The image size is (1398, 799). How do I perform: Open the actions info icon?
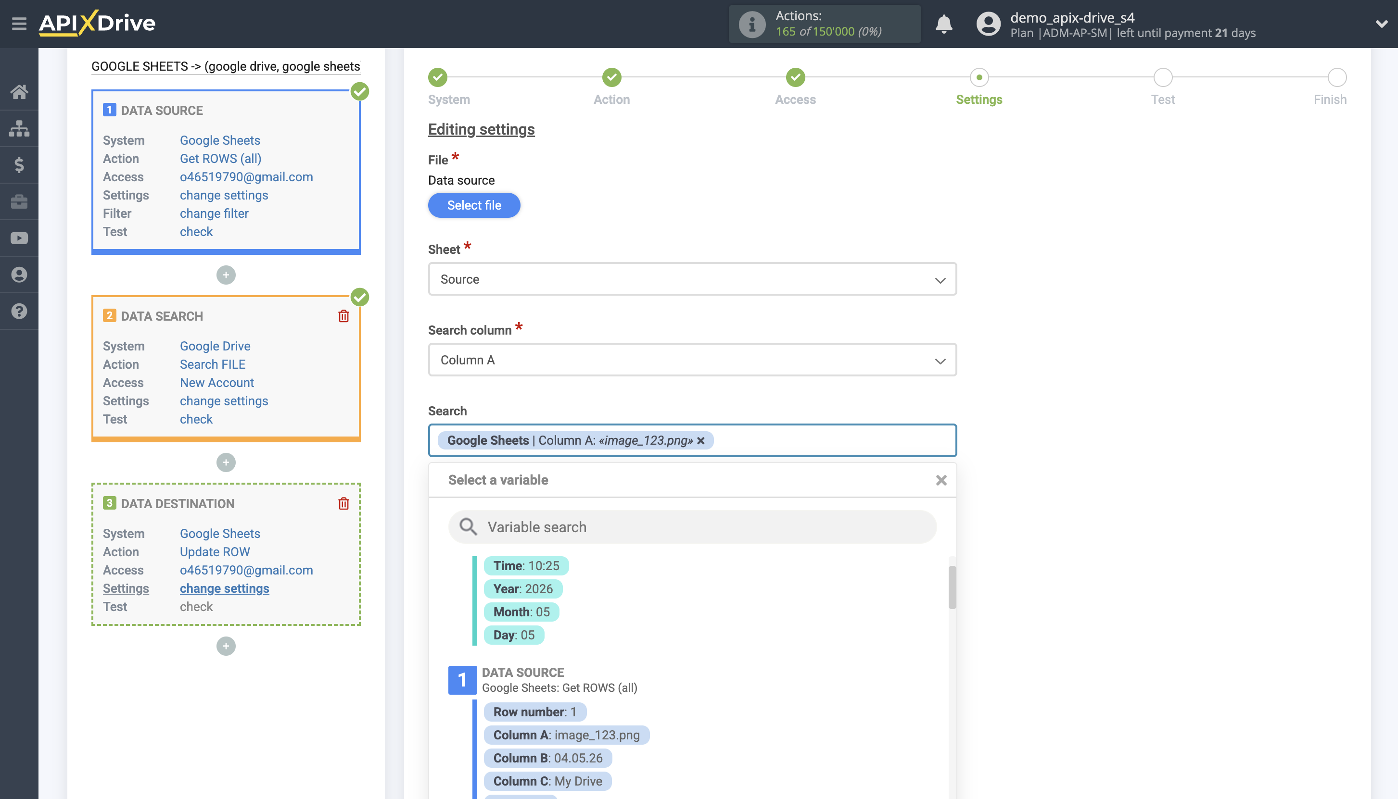752,24
